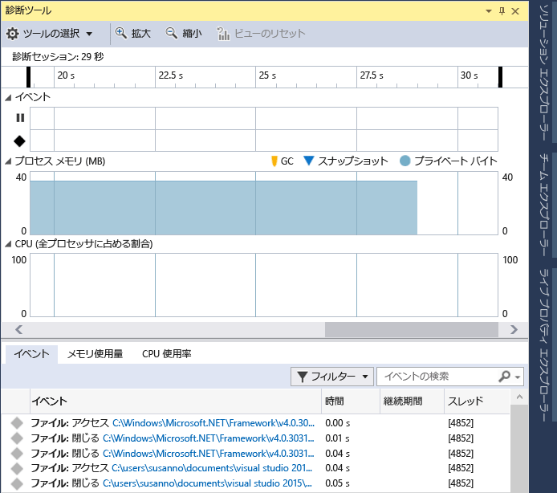Click the 25 s timeline mark

[267, 75]
